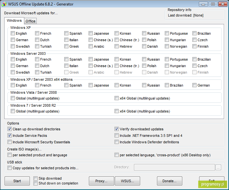Check French under Windows XP
The image size is (229, 190).
[37, 33]
